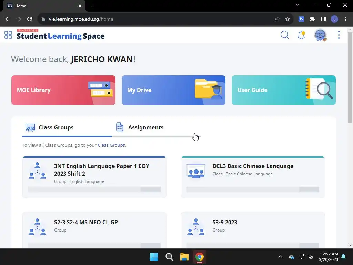Click the group icon on the S2-3 S2-4 card

tap(37, 227)
